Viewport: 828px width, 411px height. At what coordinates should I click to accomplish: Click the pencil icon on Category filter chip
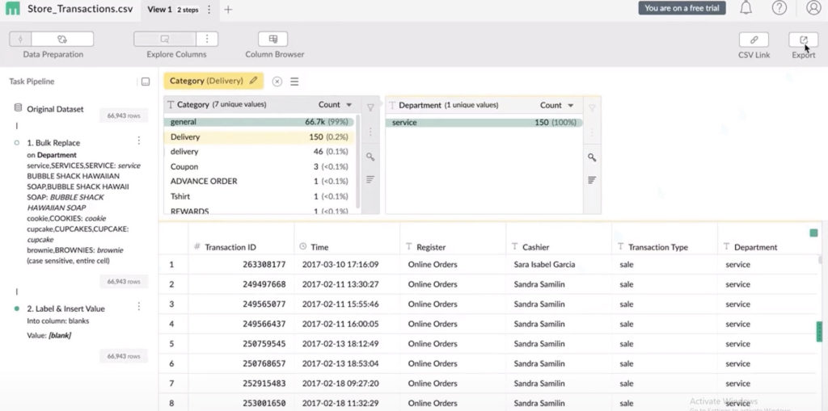click(253, 81)
